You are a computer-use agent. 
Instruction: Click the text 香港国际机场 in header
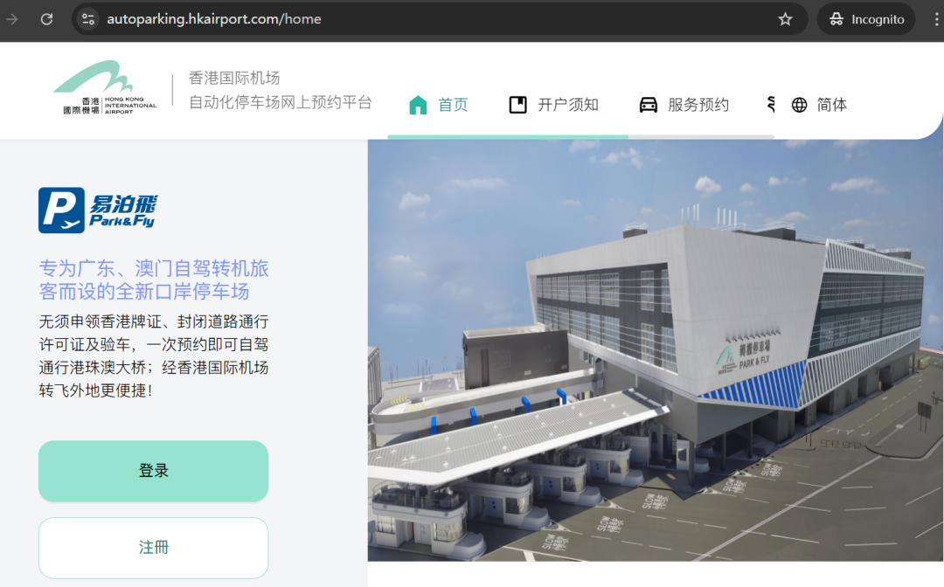tap(234, 79)
